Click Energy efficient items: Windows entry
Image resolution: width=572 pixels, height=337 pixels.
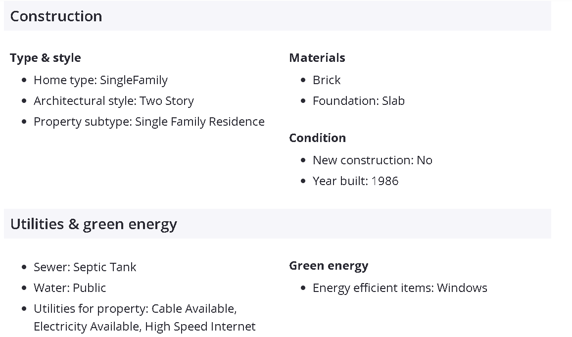400,288
